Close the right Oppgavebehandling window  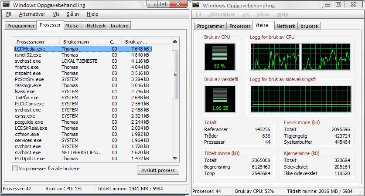click(x=354, y=5)
